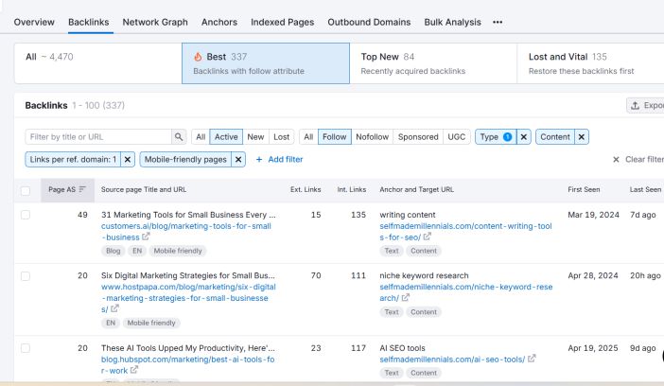Open the Type filter dropdown
The height and width of the screenshot is (386, 664).
496,137
